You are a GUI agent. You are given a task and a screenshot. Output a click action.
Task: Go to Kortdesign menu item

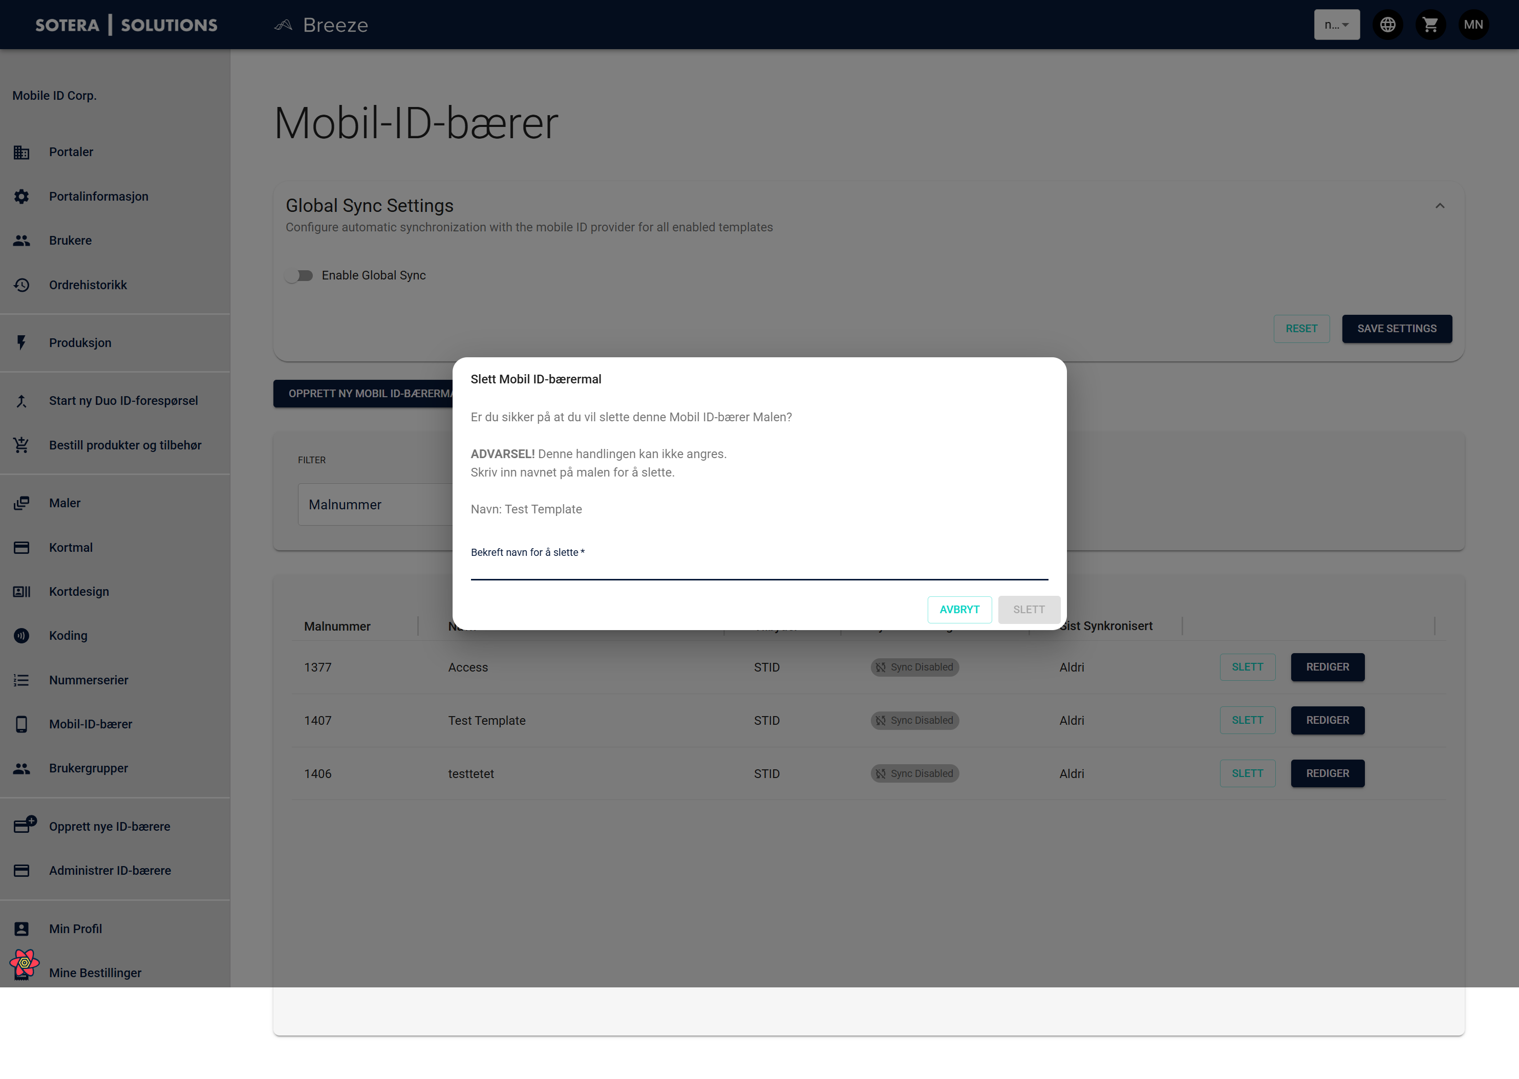click(78, 591)
